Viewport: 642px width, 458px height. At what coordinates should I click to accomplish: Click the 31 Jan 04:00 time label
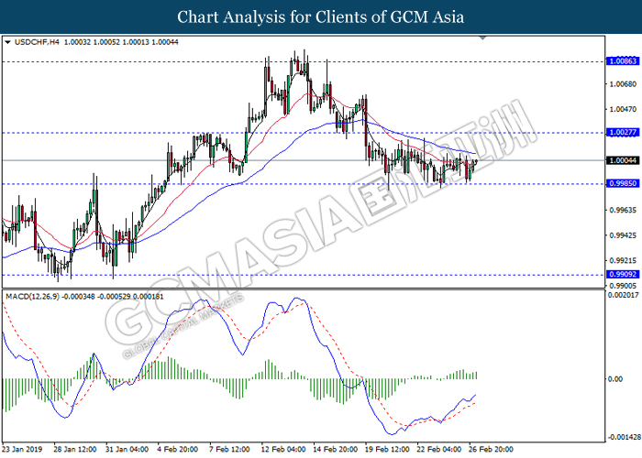point(127,449)
